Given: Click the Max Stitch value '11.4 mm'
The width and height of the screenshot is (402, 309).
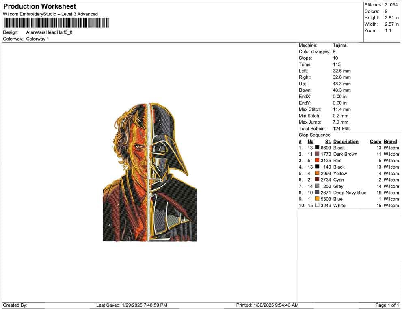Looking at the screenshot, I should (342, 109).
